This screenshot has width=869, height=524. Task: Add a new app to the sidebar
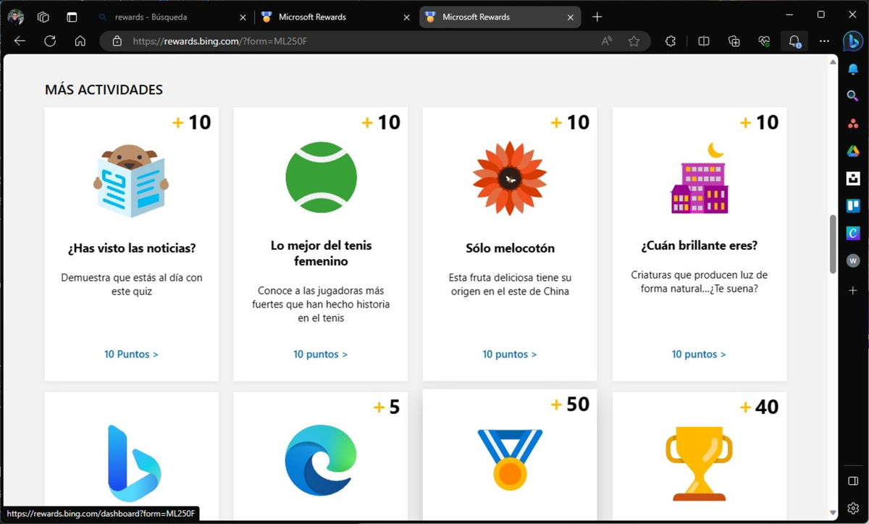pyautogui.click(x=852, y=290)
